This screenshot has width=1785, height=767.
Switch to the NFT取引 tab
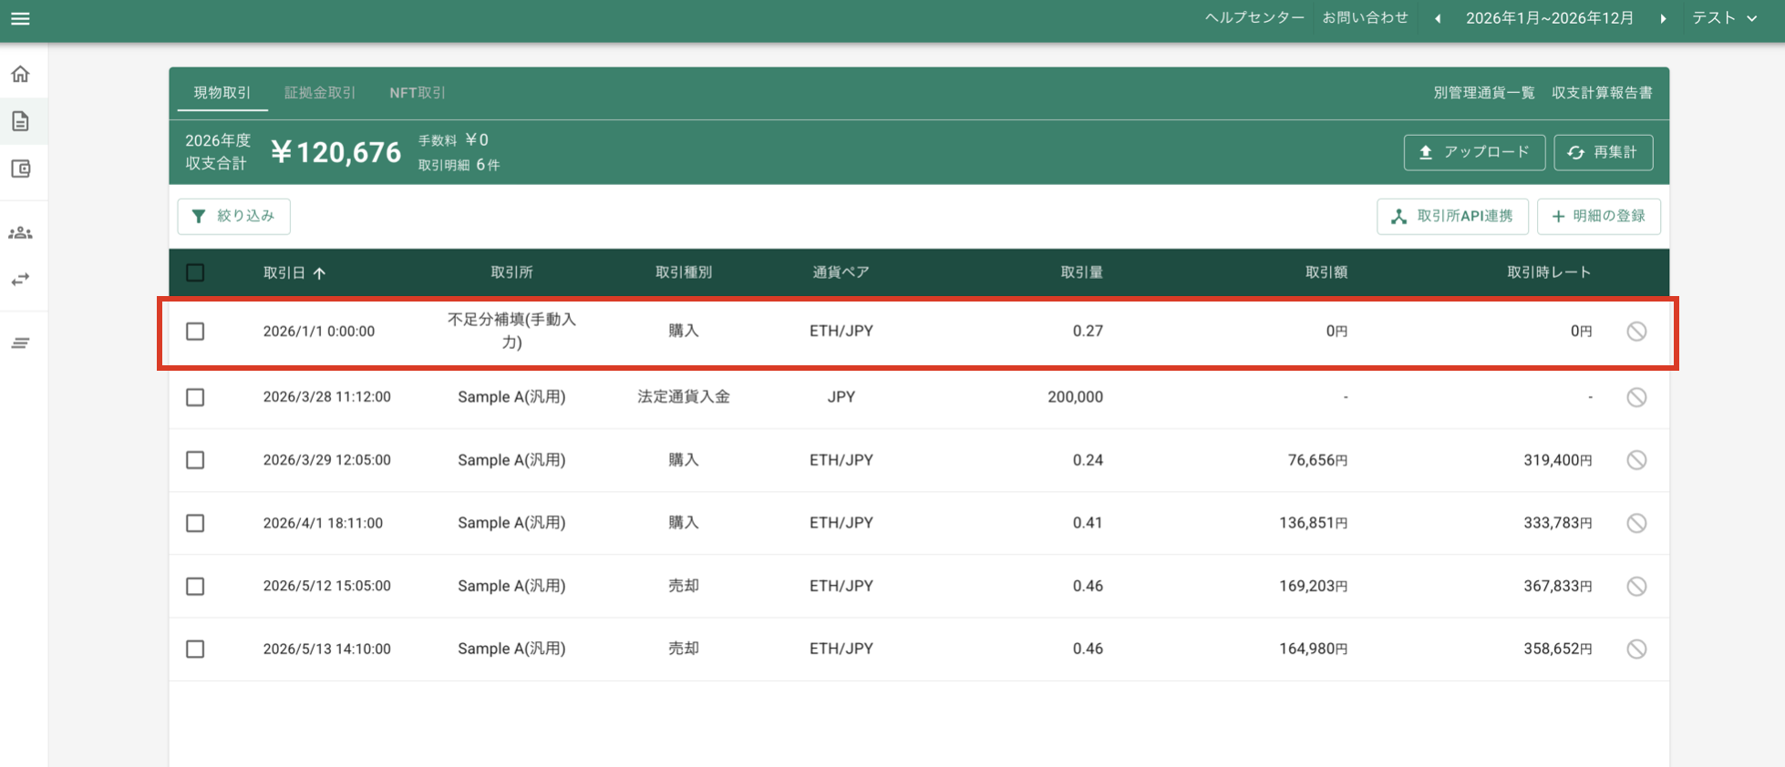pyautogui.click(x=418, y=93)
